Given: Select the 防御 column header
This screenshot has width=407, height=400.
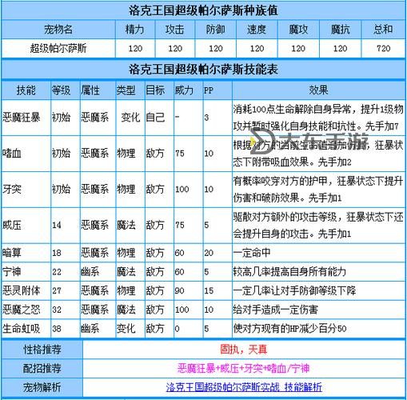Looking at the screenshot, I should [215, 30].
